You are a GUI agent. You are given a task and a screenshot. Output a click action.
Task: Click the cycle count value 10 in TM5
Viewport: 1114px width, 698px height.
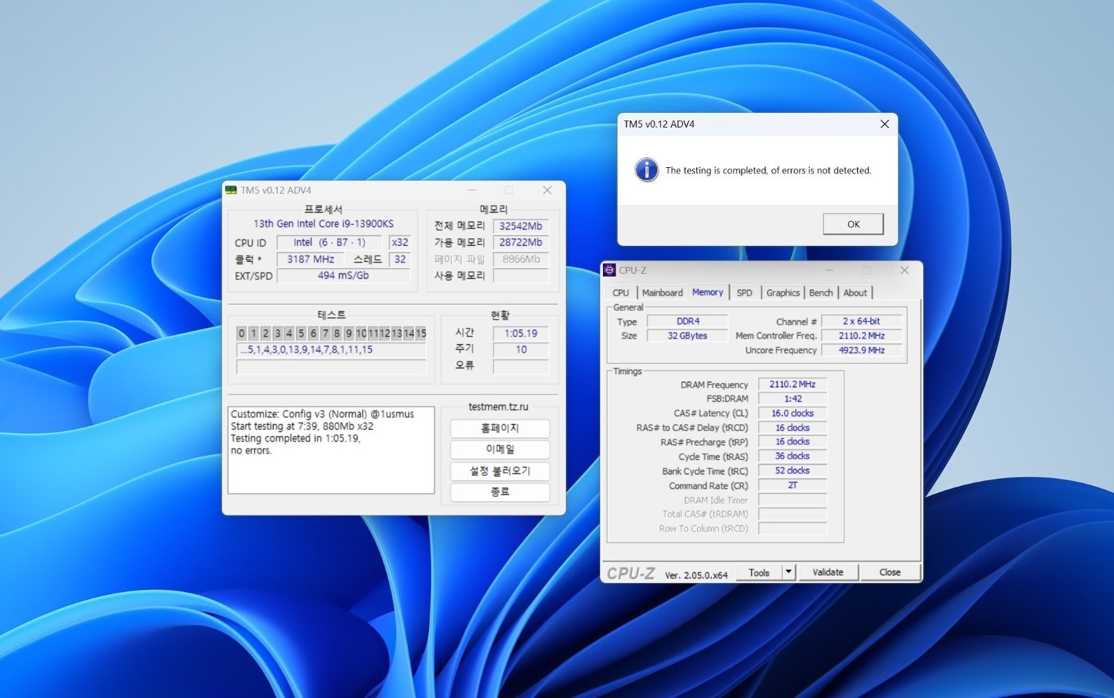coord(521,350)
